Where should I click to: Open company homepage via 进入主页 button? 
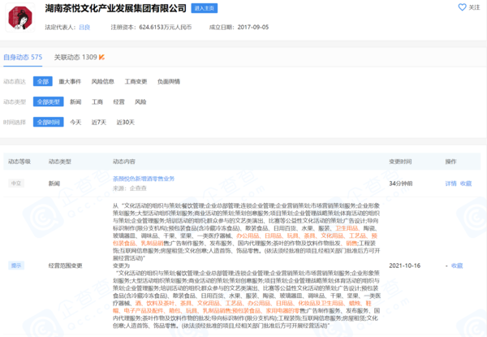click(204, 8)
